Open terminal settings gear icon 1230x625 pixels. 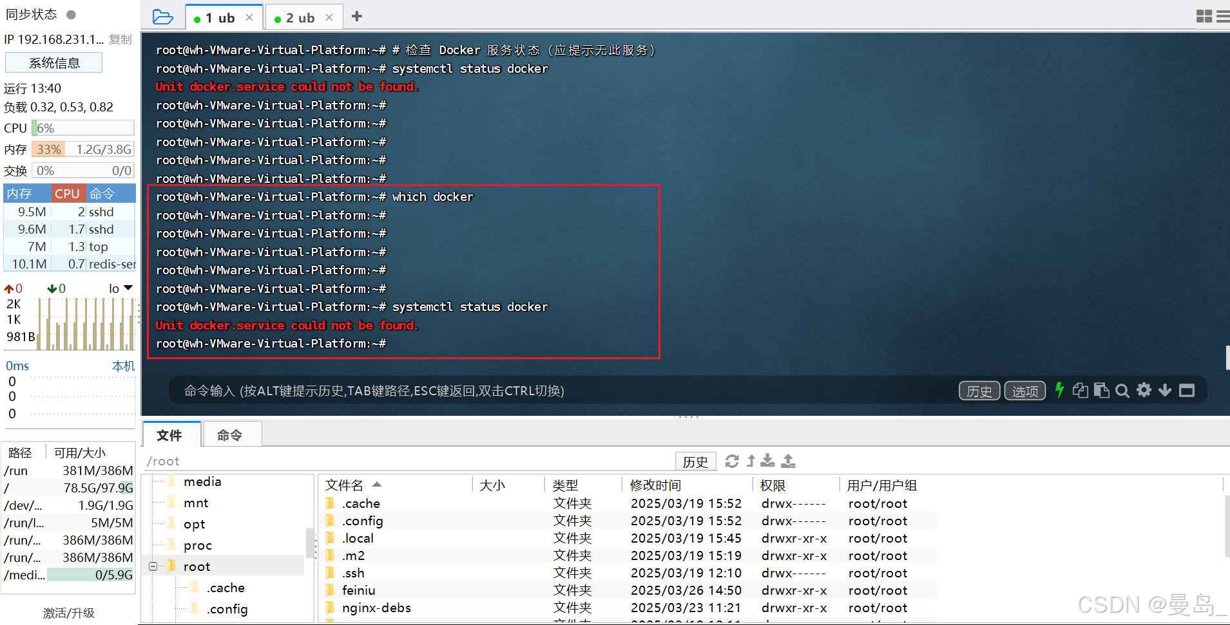[1144, 390]
